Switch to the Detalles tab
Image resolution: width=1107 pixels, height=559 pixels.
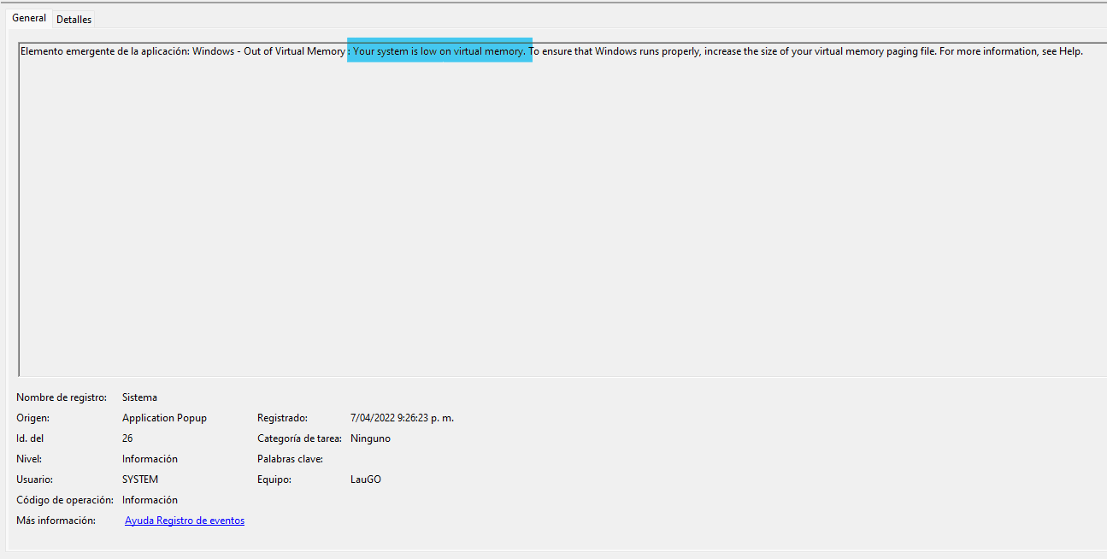(x=74, y=19)
